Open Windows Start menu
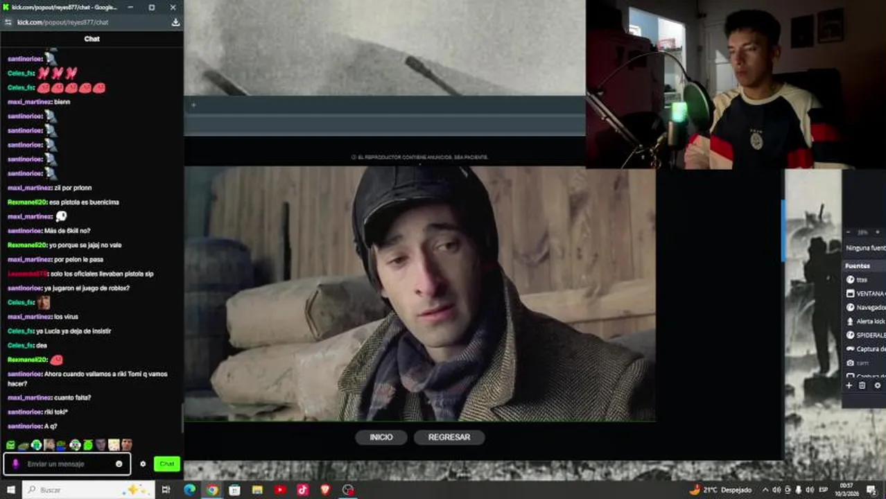 (x=10, y=490)
